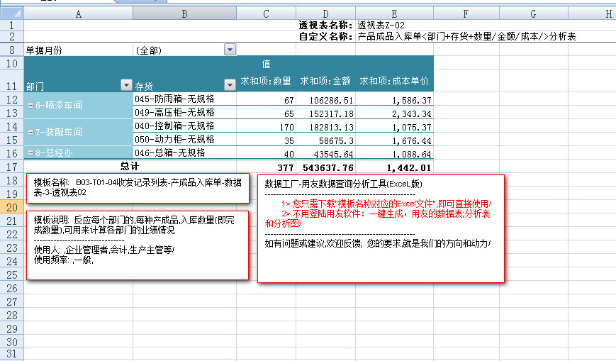Select column A header
The image size is (616, 361).
78,13
